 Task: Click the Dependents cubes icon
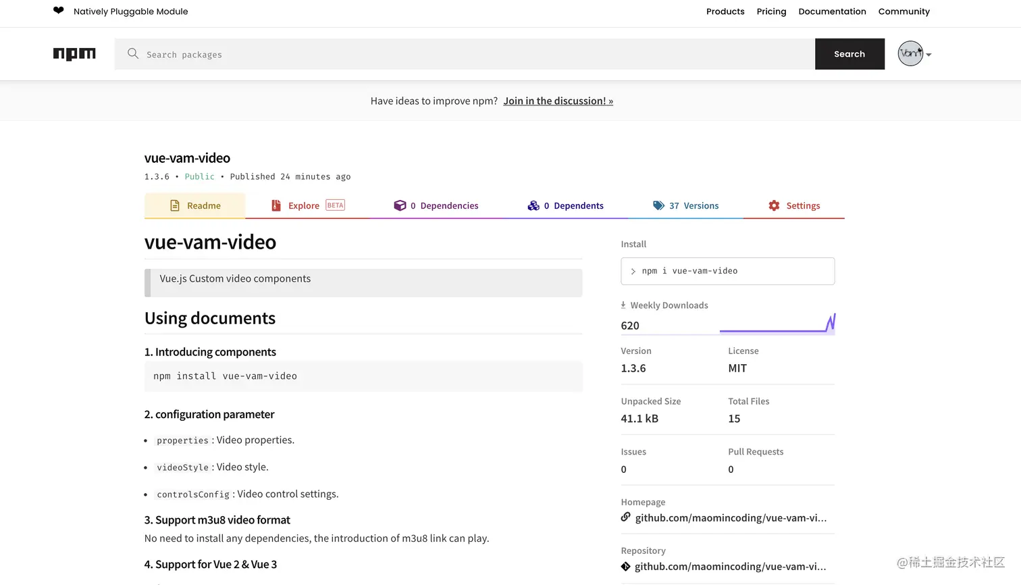pos(533,205)
